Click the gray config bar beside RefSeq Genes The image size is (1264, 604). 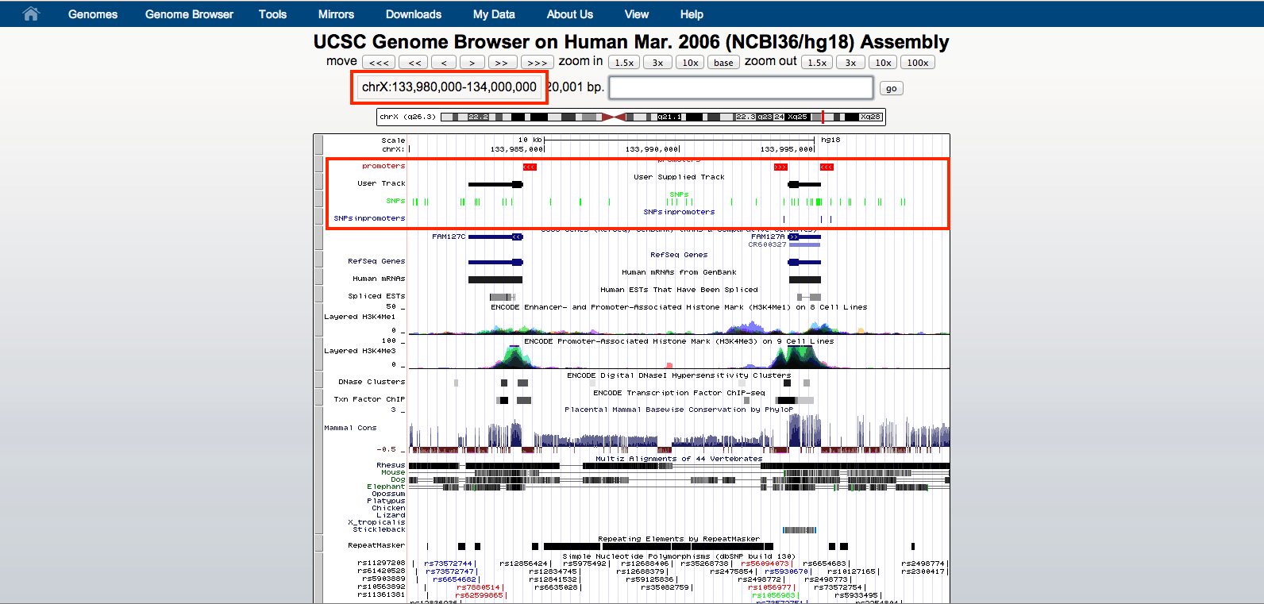318,260
